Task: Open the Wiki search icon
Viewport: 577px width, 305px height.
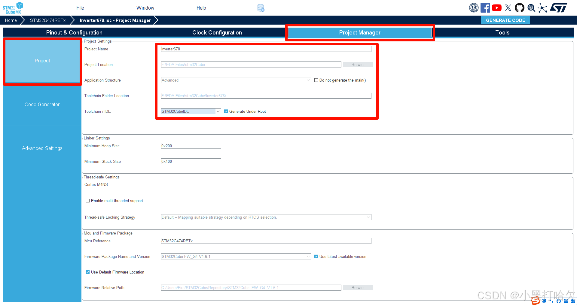Action: coord(531,8)
